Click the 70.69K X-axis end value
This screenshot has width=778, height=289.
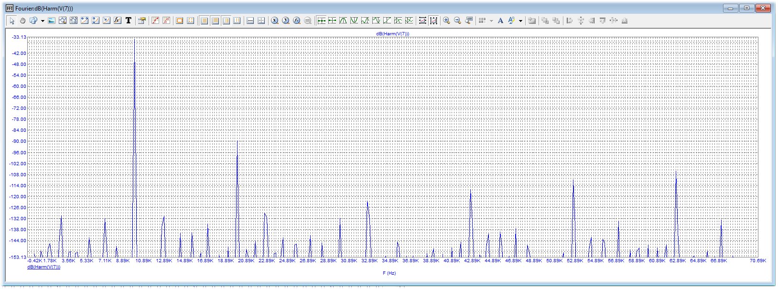[758, 261]
